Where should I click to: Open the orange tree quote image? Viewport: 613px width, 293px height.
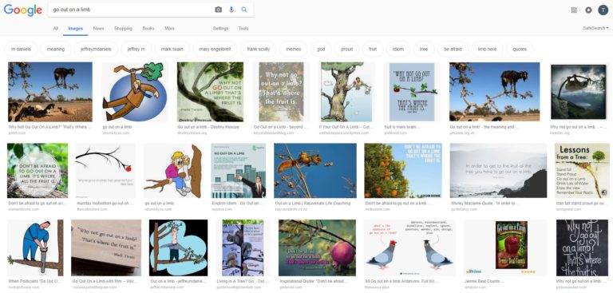403,171
